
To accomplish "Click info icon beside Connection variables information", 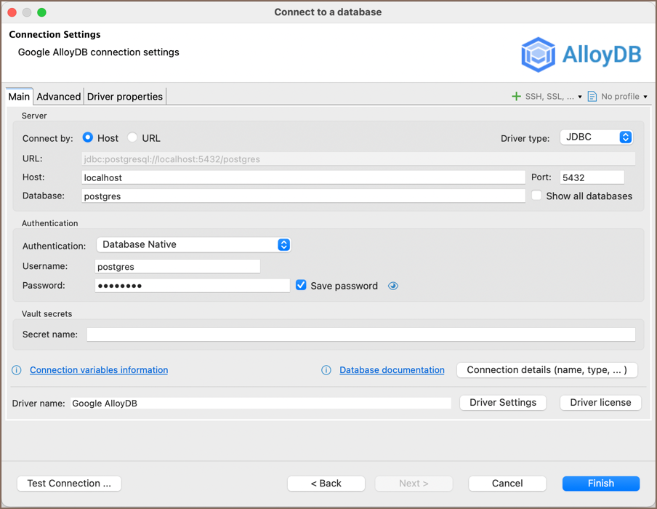I will coord(17,370).
